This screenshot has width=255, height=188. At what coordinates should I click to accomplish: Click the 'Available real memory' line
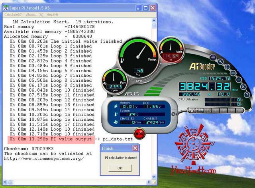click(49, 31)
